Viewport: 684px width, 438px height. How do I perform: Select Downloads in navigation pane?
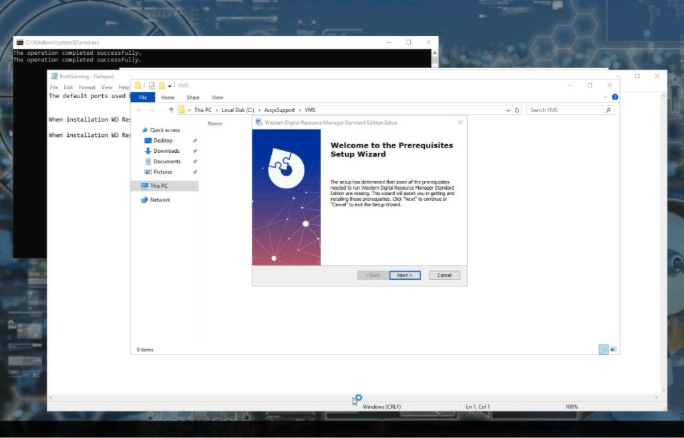[x=166, y=151]
